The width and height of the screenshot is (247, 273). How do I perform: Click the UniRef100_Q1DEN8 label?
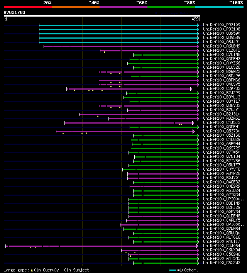click(x=222, y=216)
